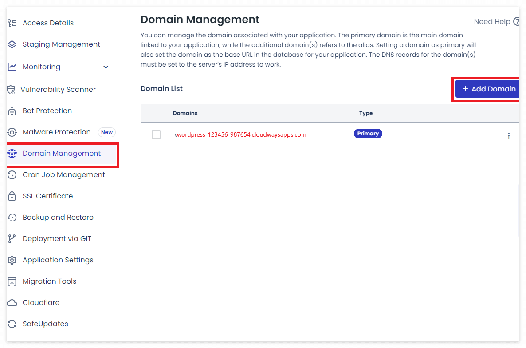The width and height of the screenshot is (526, 348).
Task: Click the New badge beside Malware Protection
Action: (107, 132)
